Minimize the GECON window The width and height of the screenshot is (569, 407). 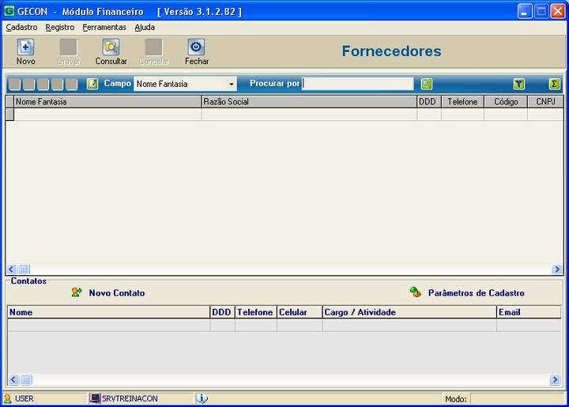point(525,11)
